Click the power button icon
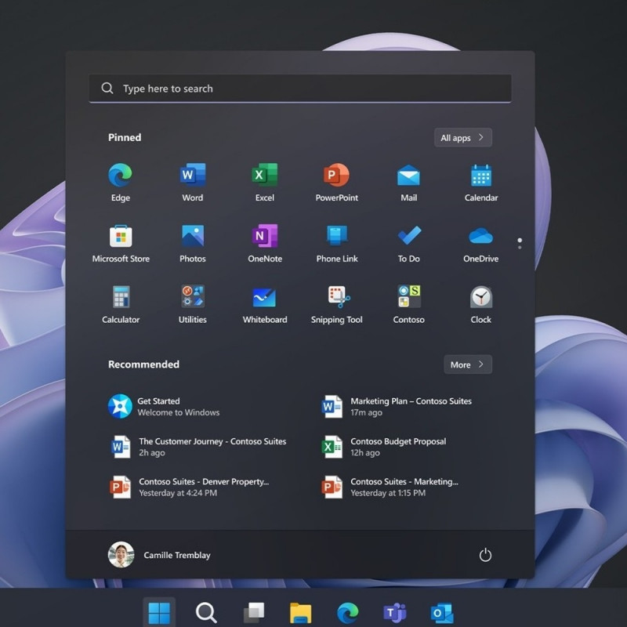Viewport: 627px width, 627px height. pos(485,555)
